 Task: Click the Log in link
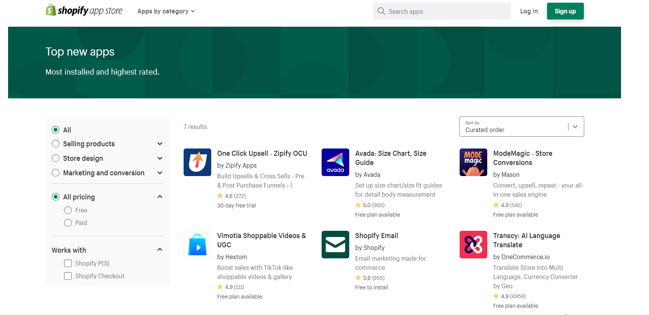tap(529, 11)
